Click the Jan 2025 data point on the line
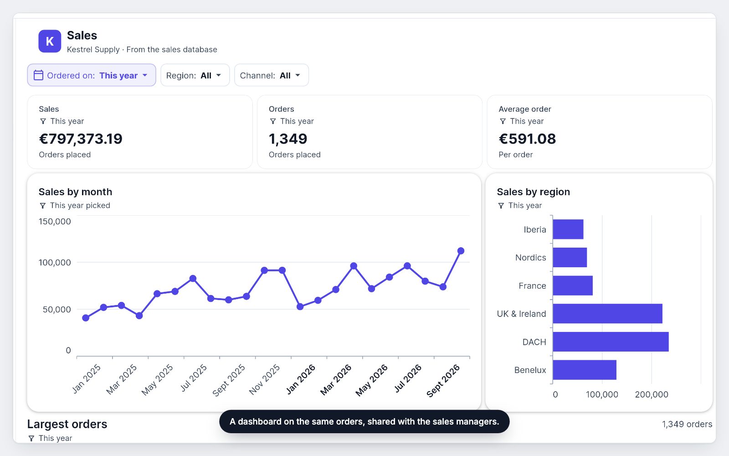 coord(86,318)
